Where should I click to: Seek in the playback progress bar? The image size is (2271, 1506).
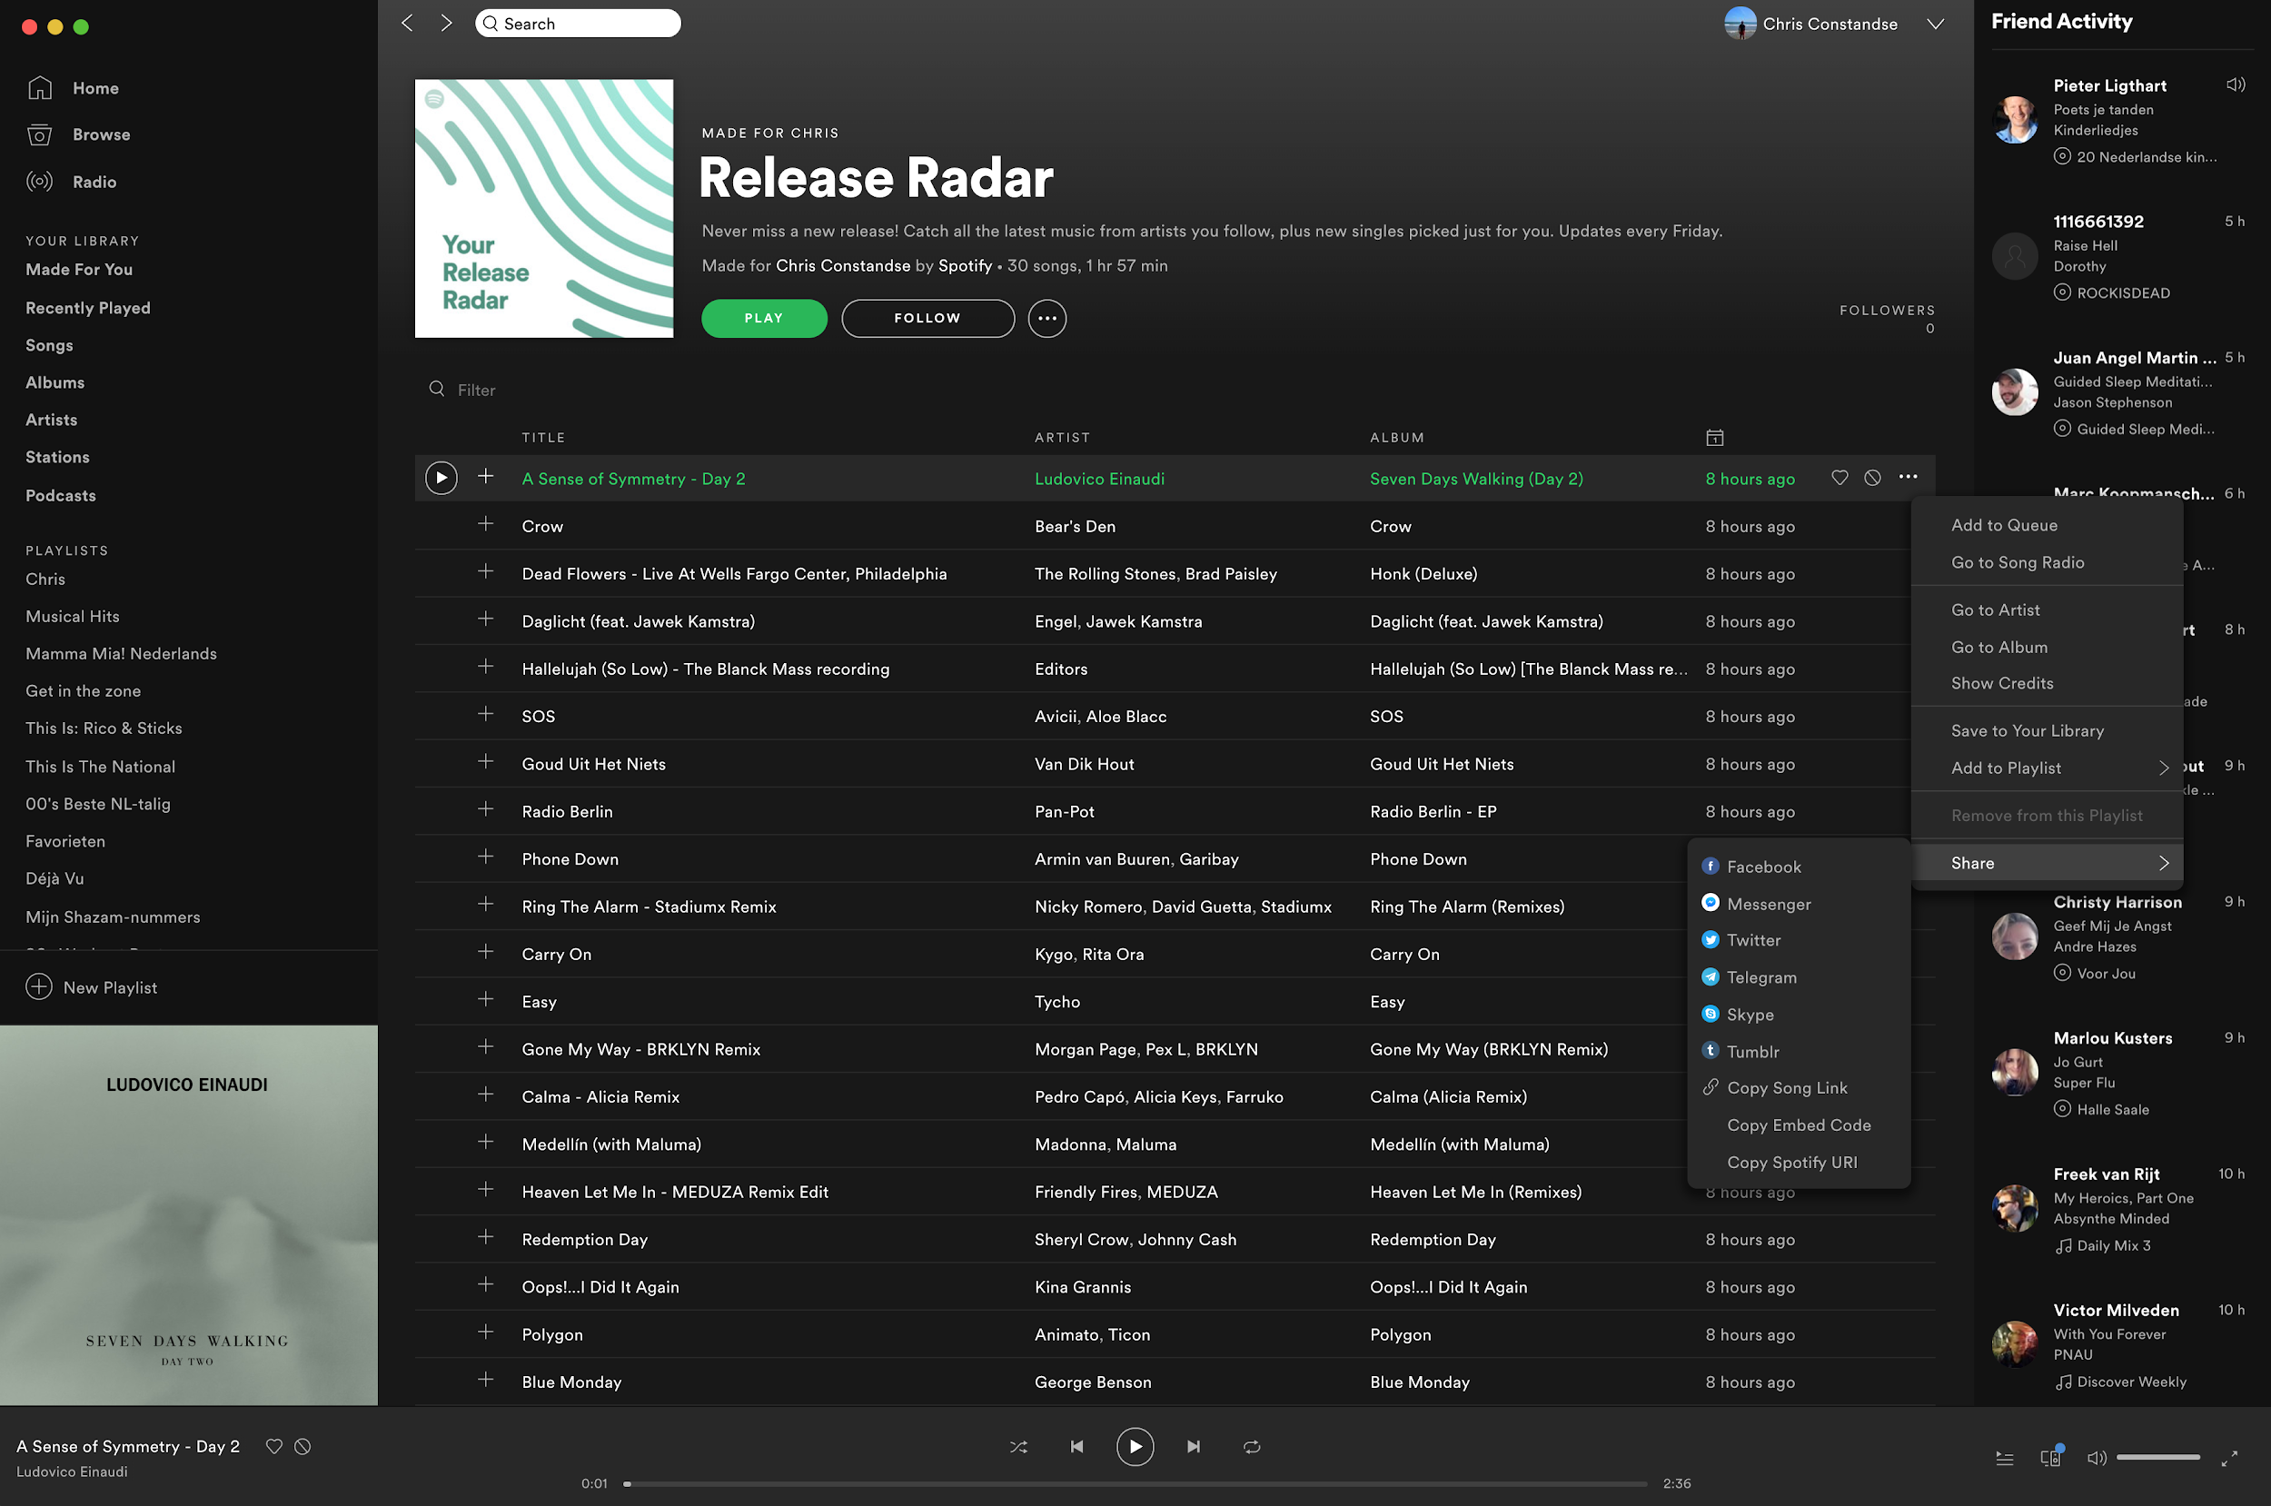(x=1135, y=1484)
